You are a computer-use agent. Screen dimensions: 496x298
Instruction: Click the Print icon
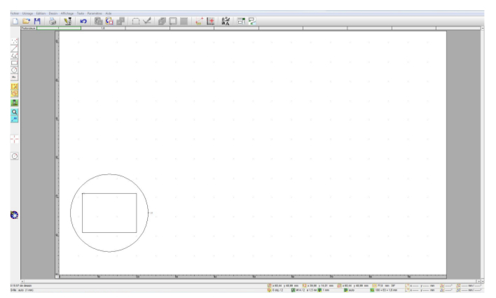(53, 21)
